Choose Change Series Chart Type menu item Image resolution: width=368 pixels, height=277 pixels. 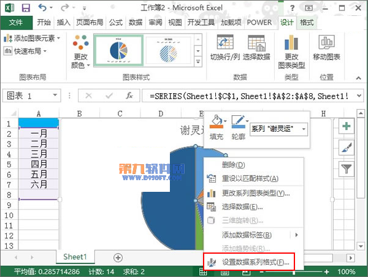[x=253, y=193]
